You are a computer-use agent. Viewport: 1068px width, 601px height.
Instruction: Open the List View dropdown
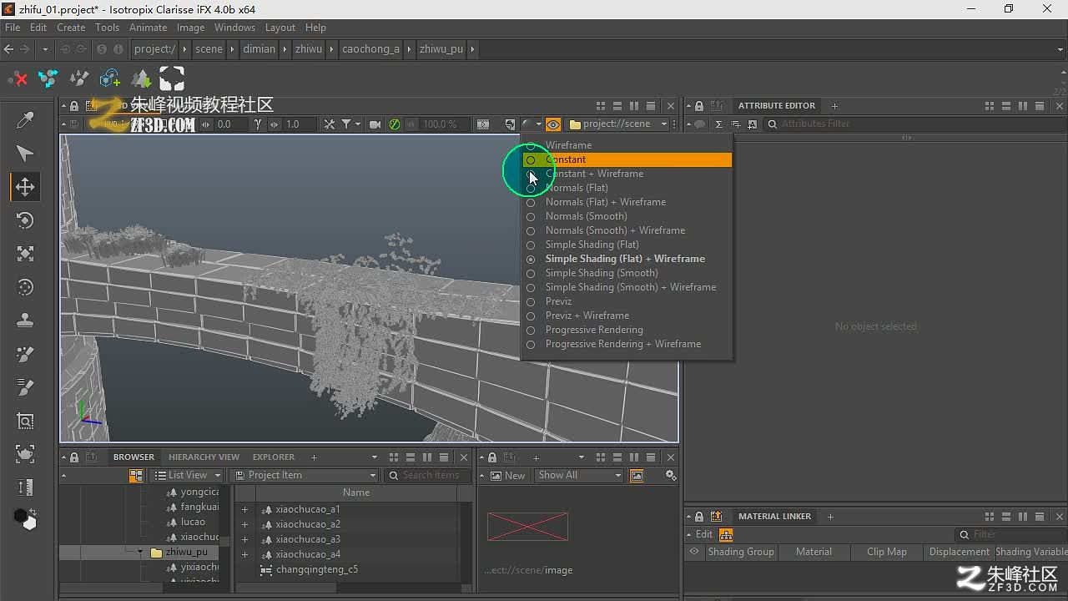click(x=188, y=475)
